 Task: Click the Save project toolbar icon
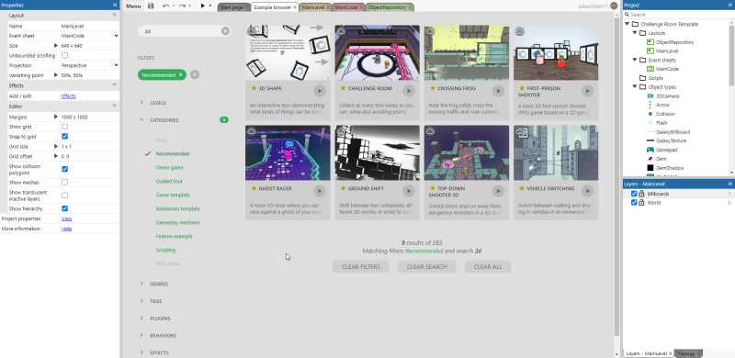coord(151,6)
